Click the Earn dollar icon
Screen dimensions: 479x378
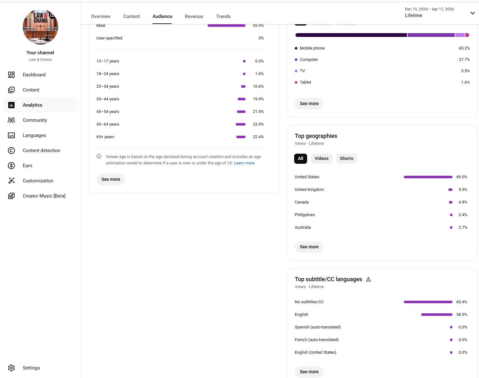click(x=11, y=166)
